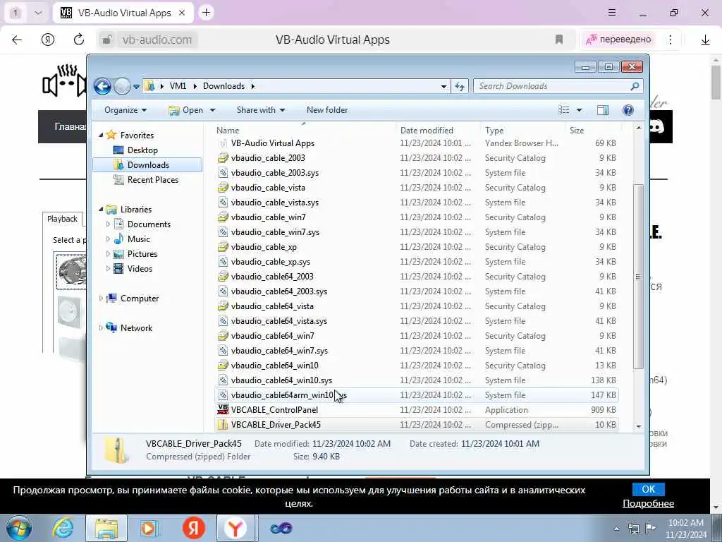Toggle the preview pane icon
The width and height of the screenshot is (722, 542).
[603, 110]
